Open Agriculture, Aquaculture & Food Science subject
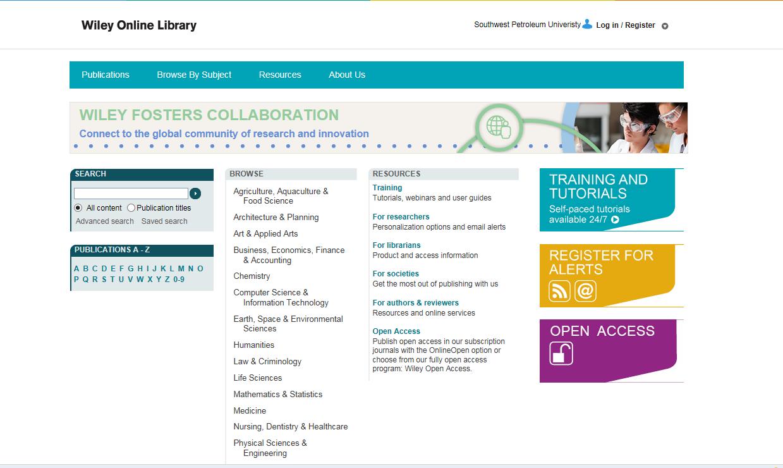 (281, 196)
